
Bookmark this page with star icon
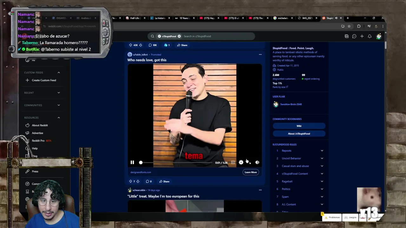(349, 26)
